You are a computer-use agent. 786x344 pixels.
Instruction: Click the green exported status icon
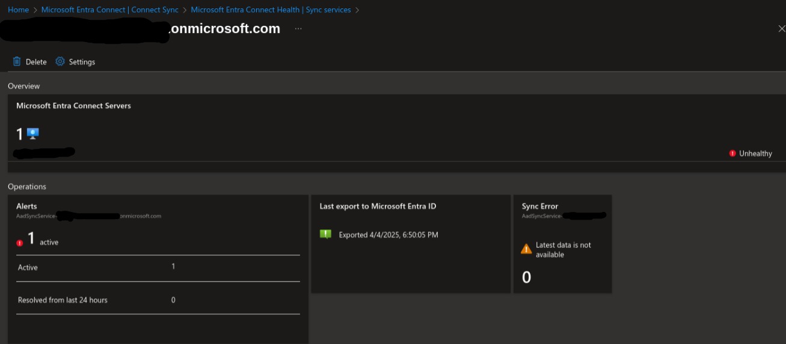tap(325, 234)
